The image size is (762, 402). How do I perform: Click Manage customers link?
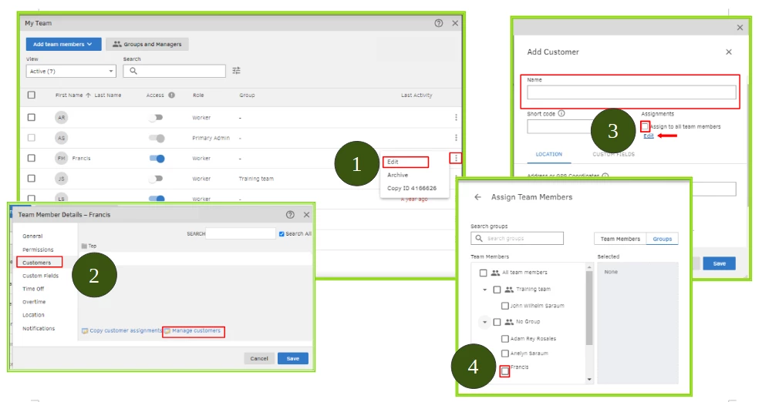pyautogui.click(x=197, y=330)
